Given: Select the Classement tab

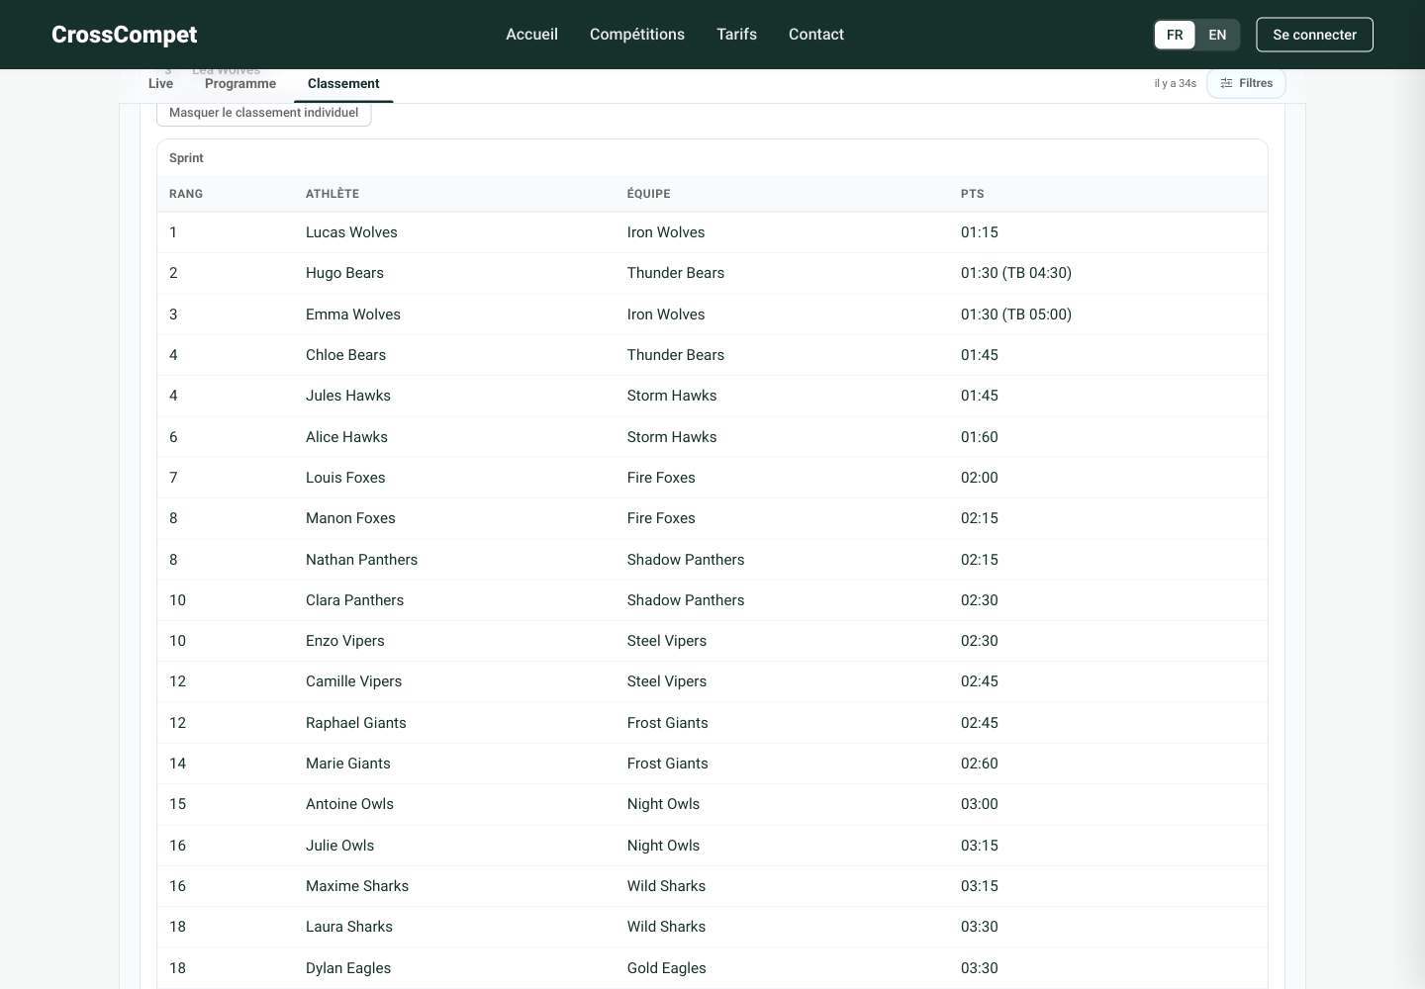Looking at the screenshot, I should pos(343,84).
